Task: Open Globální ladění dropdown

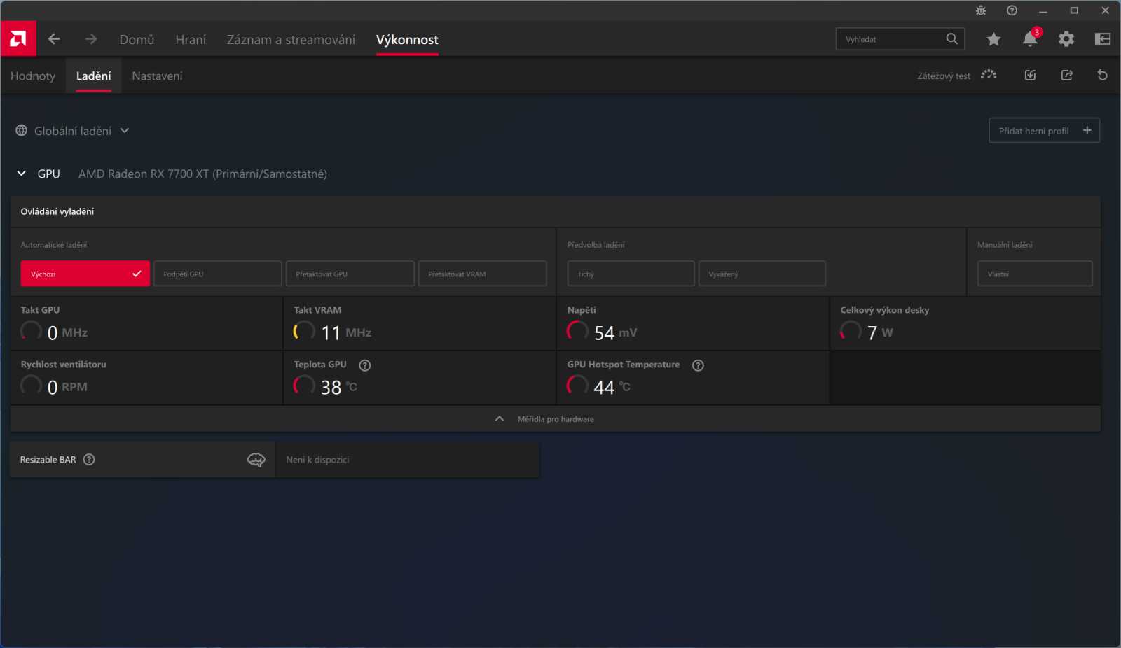Action: point(73,131)
